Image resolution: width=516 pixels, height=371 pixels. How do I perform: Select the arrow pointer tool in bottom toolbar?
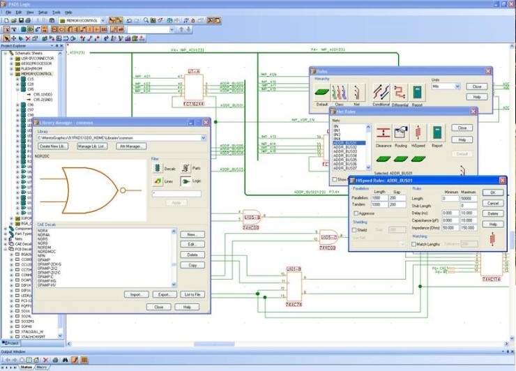(x=6, y=38)
